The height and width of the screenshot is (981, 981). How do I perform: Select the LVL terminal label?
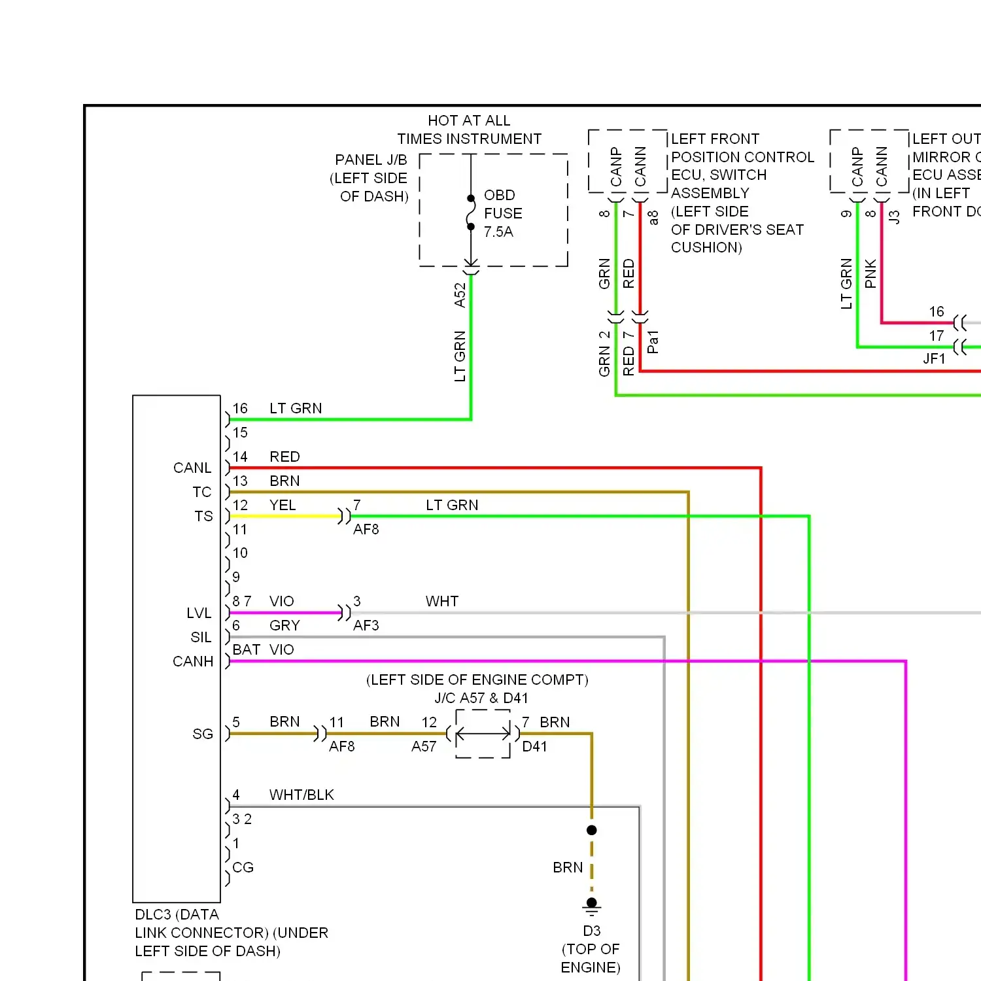click(x=199, y=613)
